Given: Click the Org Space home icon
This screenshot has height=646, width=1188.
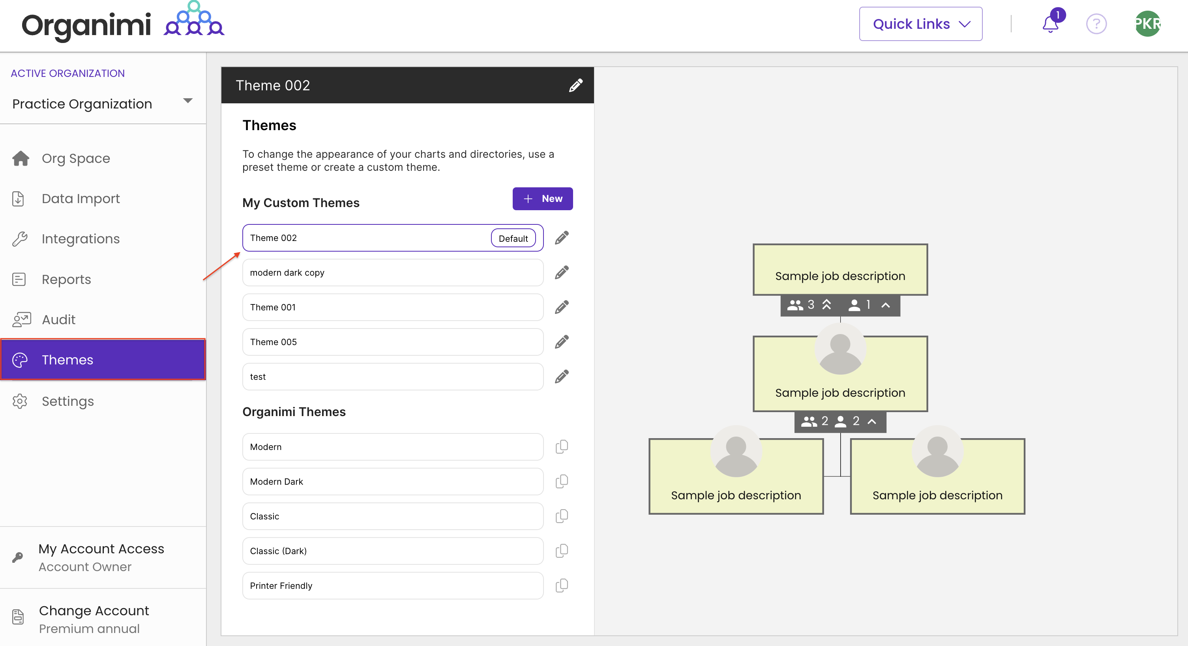Looking at the screenshot, I should click(21, 158).
